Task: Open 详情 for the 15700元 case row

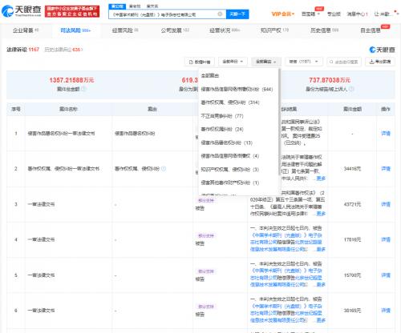Action: pos(386,275)
